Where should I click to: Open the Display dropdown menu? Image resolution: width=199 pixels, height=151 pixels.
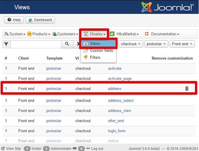coord(94,34)
